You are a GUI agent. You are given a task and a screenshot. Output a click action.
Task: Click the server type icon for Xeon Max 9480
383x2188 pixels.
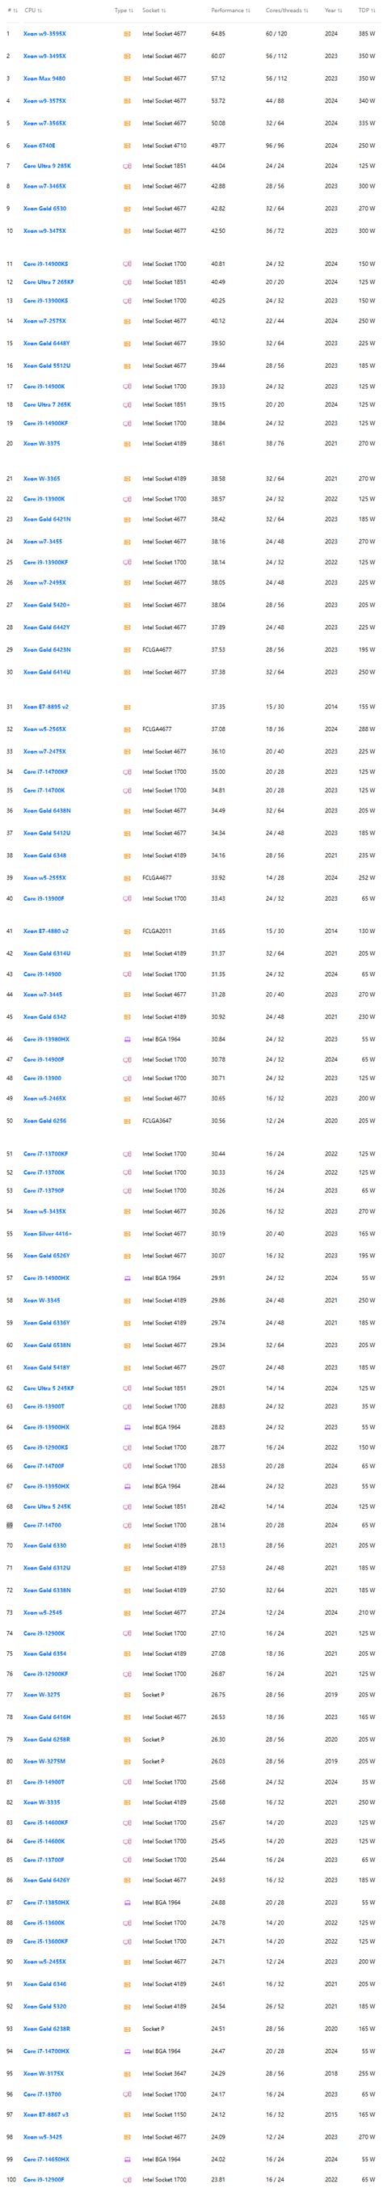[x=128, y=78]
